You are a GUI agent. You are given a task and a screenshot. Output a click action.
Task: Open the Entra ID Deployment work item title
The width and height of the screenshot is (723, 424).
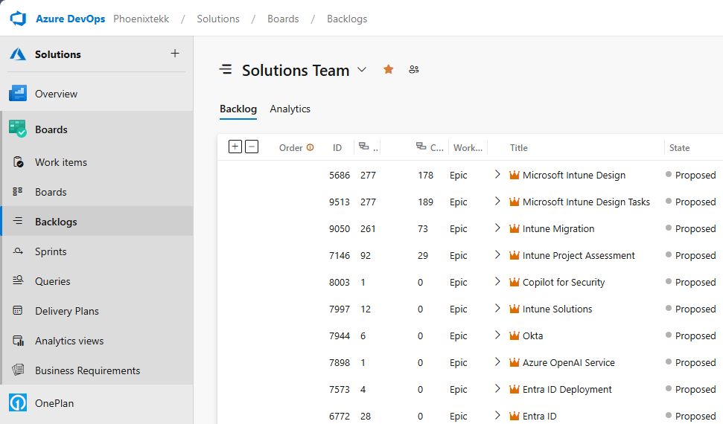pyautogui.click(x=567, y=390)
